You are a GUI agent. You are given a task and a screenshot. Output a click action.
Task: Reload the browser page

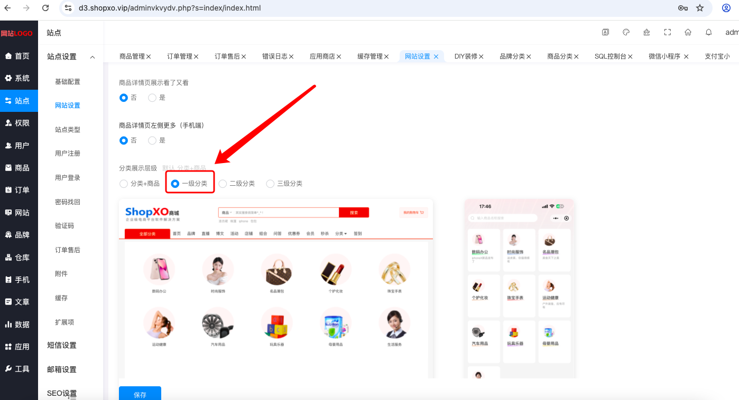click(x=45, y=8)
